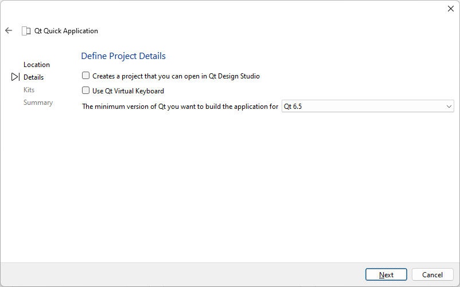Select the 'Qt 6.5' value shown in the dropdown

point(293,107)
